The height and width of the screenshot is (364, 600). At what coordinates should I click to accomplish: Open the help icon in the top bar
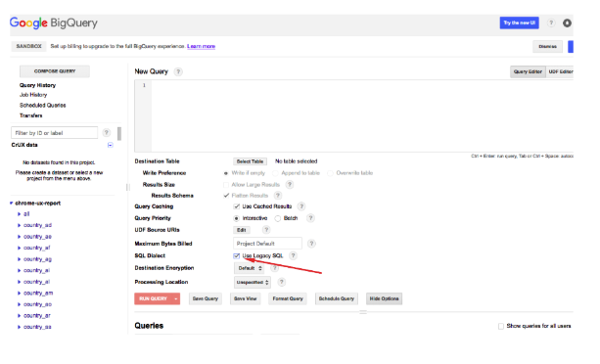(551, 23)
